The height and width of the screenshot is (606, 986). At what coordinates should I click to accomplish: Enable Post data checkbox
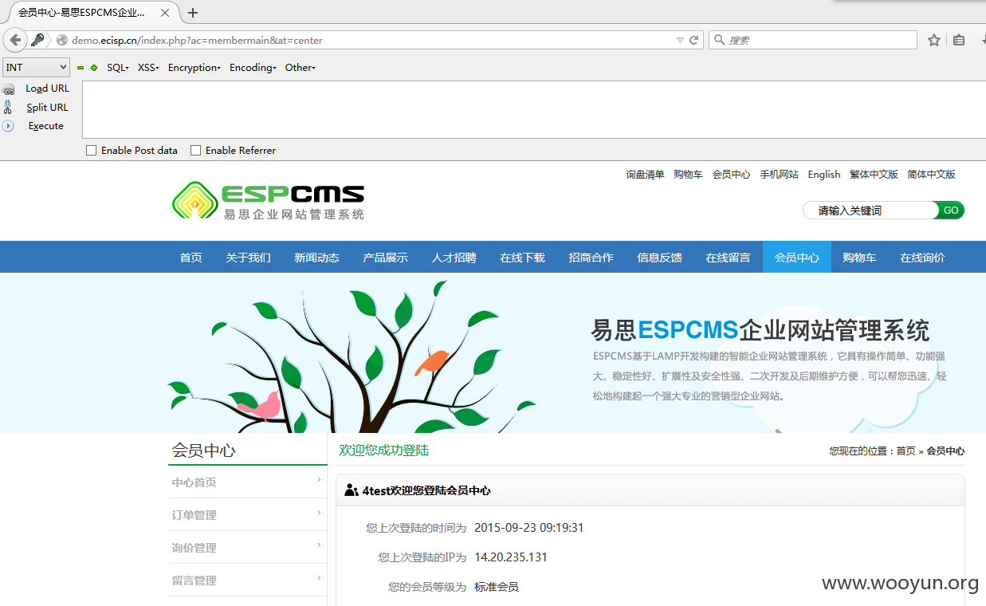pos(91,150)
